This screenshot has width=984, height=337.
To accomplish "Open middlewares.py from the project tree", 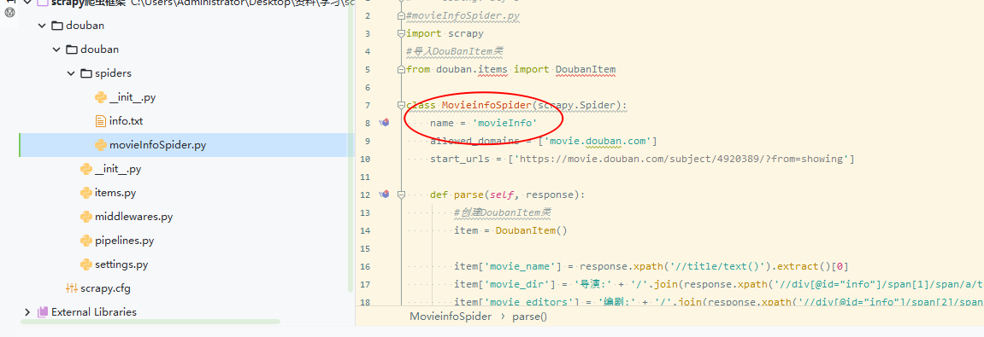I will 133,217.
